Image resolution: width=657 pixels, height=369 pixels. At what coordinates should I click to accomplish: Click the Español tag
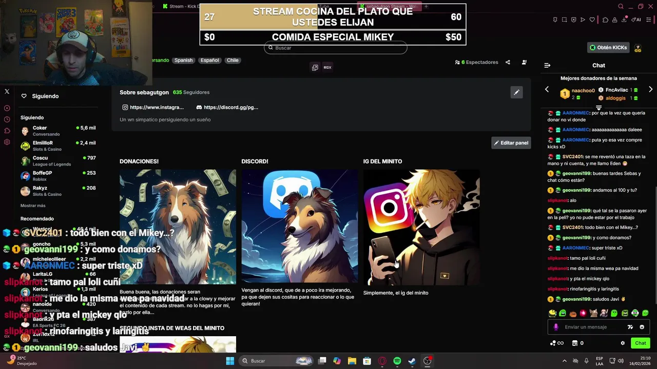(209, 60)
